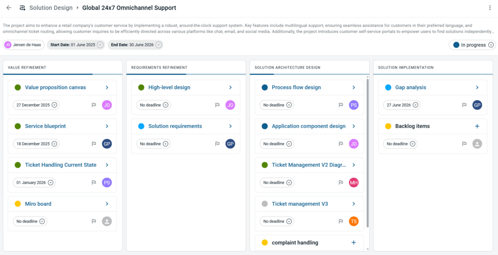
Task: Flag the Solution requirements card
Action: [x=217, y=144]
